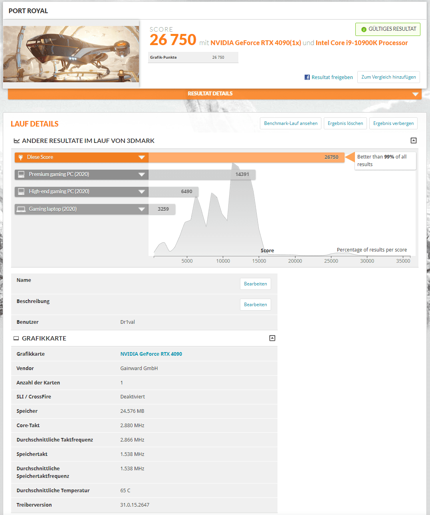Click the chart icon beside Andere Resultate heading
Screen dimensions: 430x515
(17, 141)
